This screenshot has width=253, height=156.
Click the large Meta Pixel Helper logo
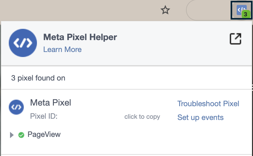[x=23, y=43]
